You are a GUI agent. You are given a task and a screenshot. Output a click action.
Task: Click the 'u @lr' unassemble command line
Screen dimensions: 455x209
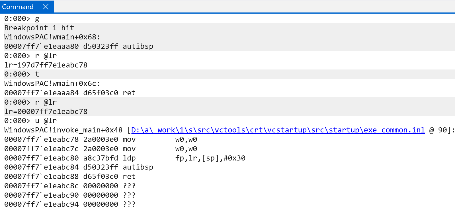click(x=46, y=121)
